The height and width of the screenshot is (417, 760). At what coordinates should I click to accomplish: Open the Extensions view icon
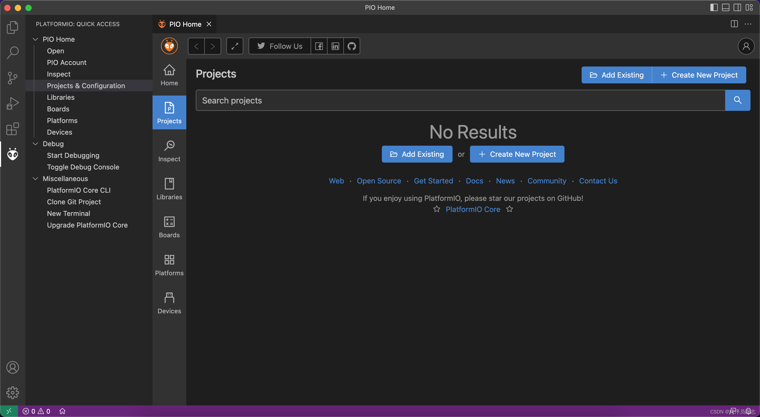click(12, 129)
